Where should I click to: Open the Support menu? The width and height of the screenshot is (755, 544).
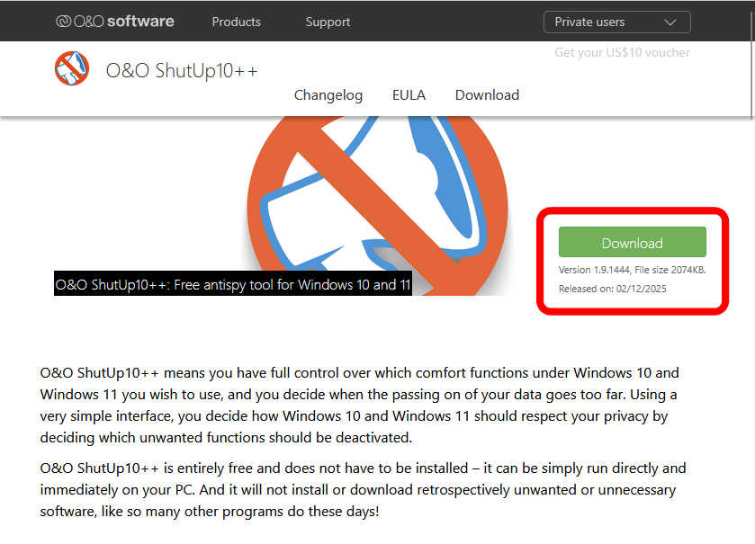(x=328, y=22)
